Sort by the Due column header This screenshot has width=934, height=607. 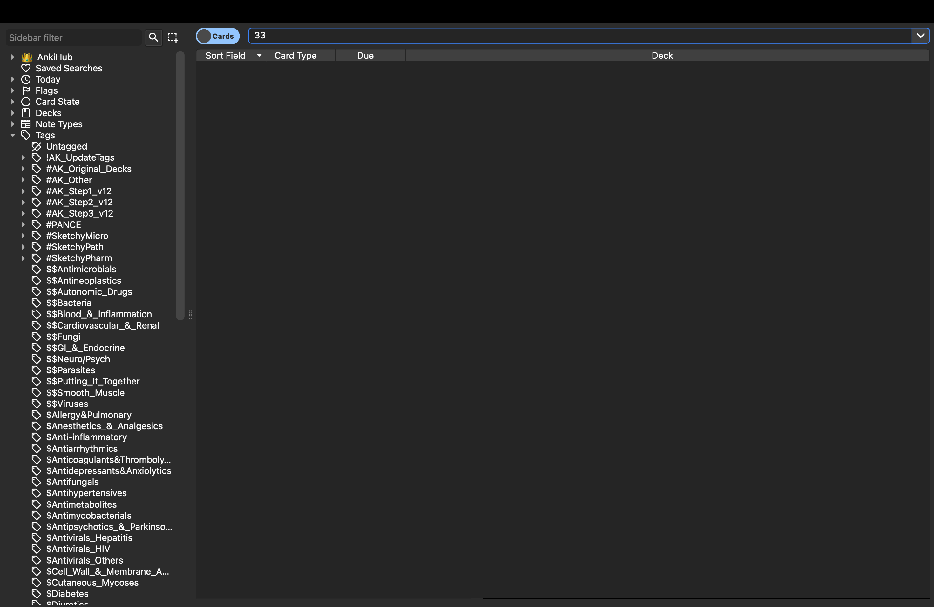pyautogui.click(x=365, y=55)
